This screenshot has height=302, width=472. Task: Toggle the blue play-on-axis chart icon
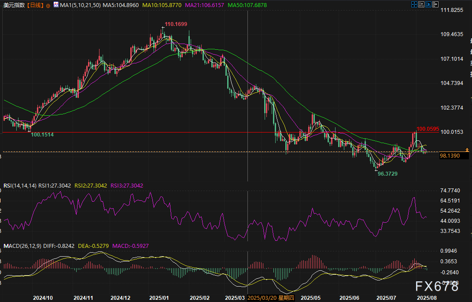pyautogui.click(x=428, y=4)
